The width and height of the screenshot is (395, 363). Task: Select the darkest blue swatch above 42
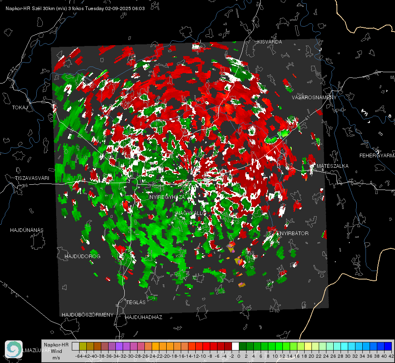click(x=388, y=346)
